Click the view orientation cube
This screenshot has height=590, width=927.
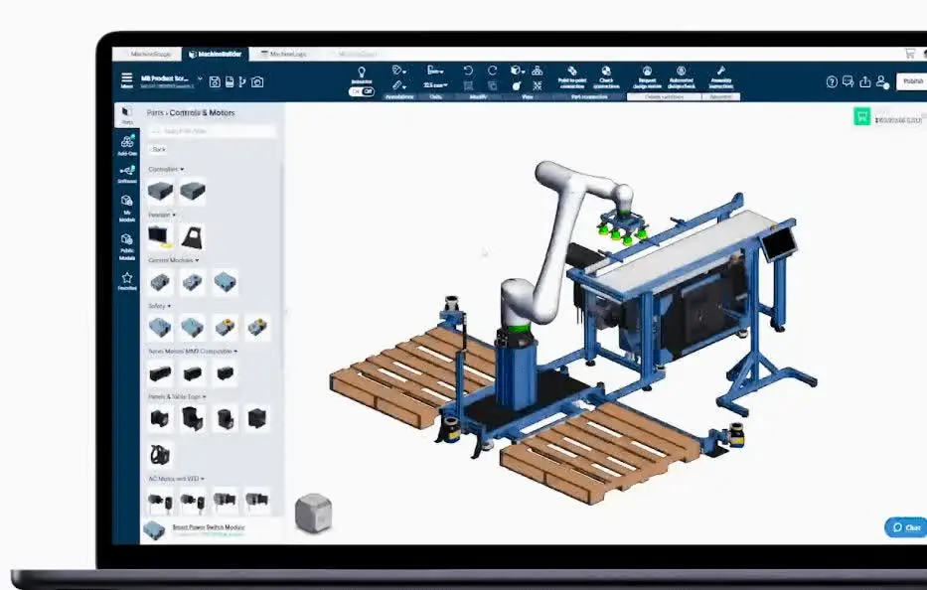pos(313,514)
